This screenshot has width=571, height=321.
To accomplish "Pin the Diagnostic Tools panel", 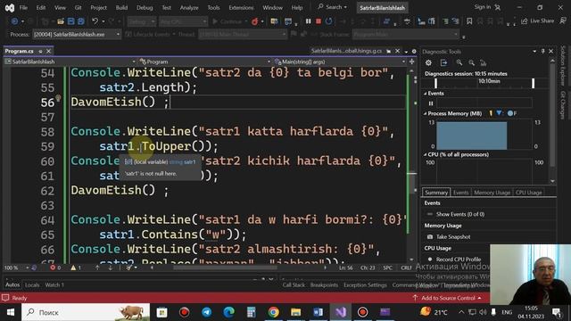I will click(542, 52).
